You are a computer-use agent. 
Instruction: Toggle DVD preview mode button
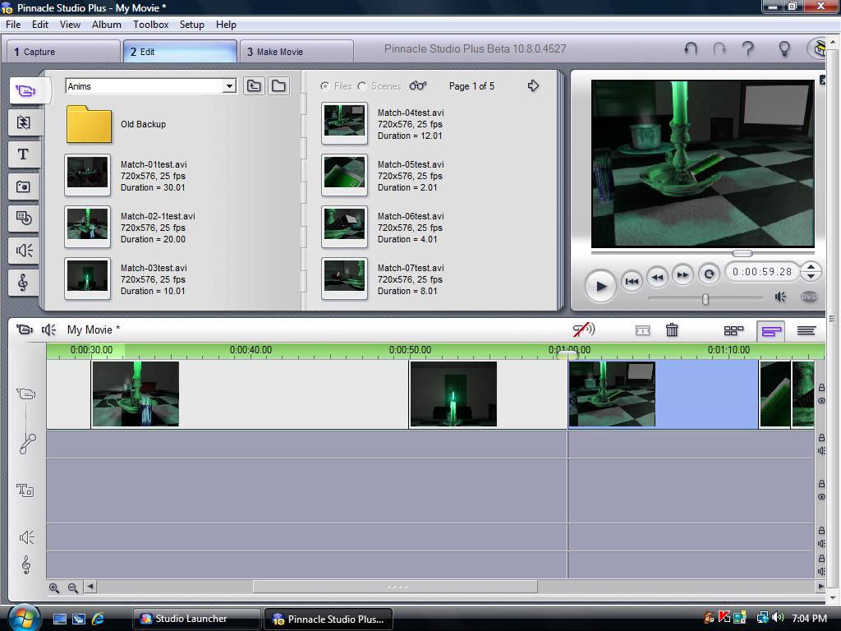coord(809,297)
